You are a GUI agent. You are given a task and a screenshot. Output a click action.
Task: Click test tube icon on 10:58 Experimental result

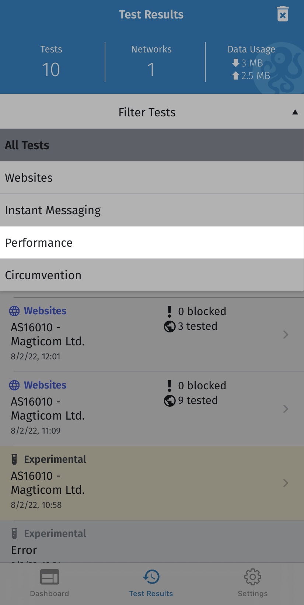[x=14, y=459]
